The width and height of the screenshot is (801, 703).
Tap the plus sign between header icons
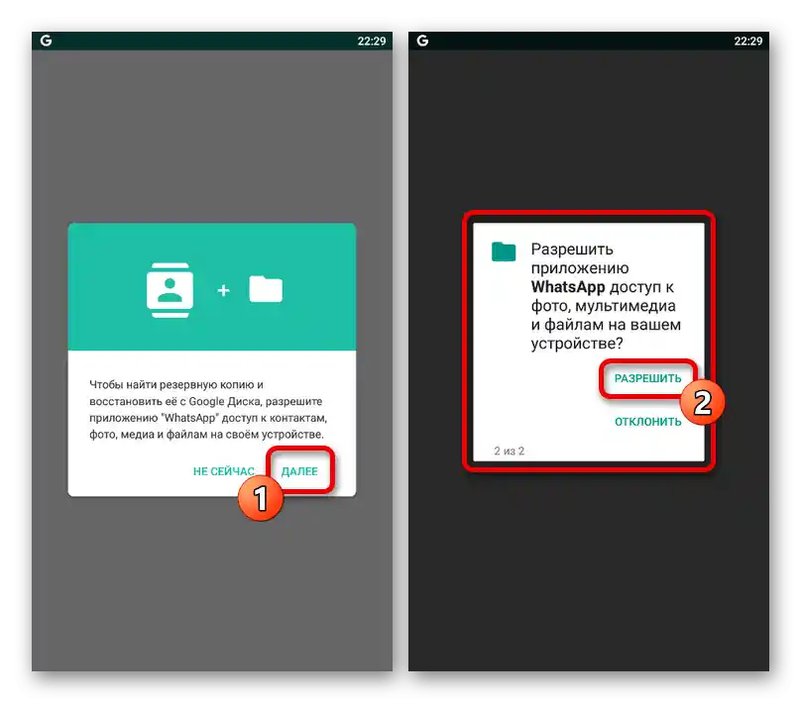point(223,290)
